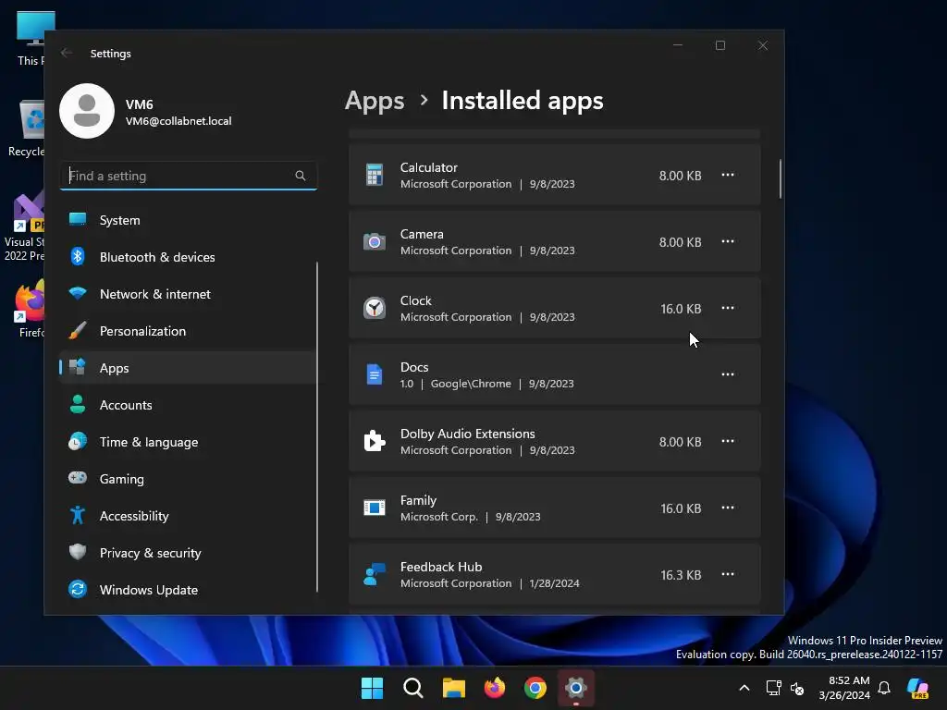The image size is (947, 710).
Task: Click the Time & language clock-globe icon
Action: 78,441
